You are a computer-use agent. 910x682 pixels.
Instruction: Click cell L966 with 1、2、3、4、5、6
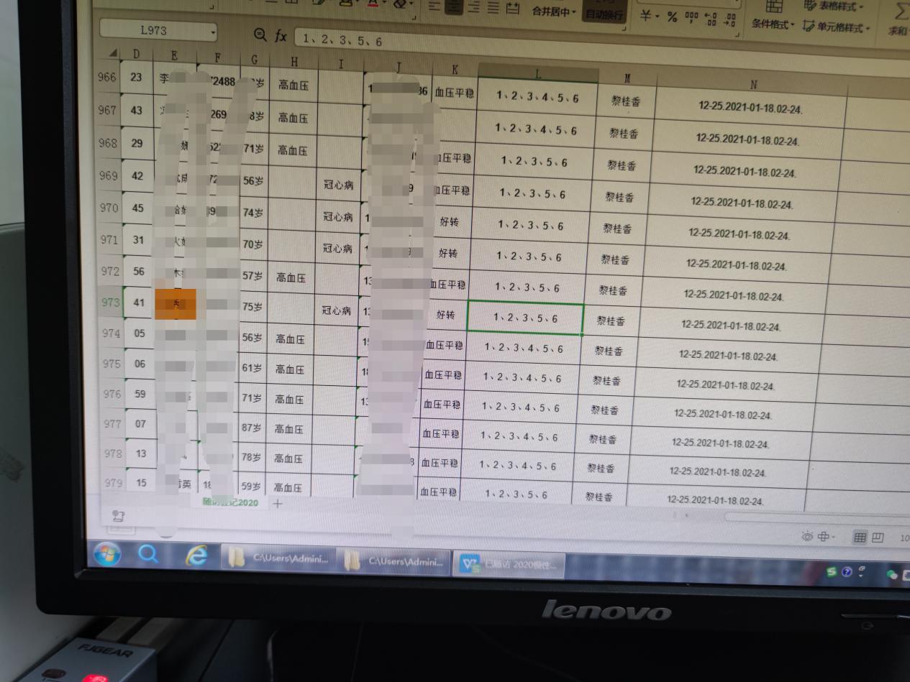[x=537, y=98]
